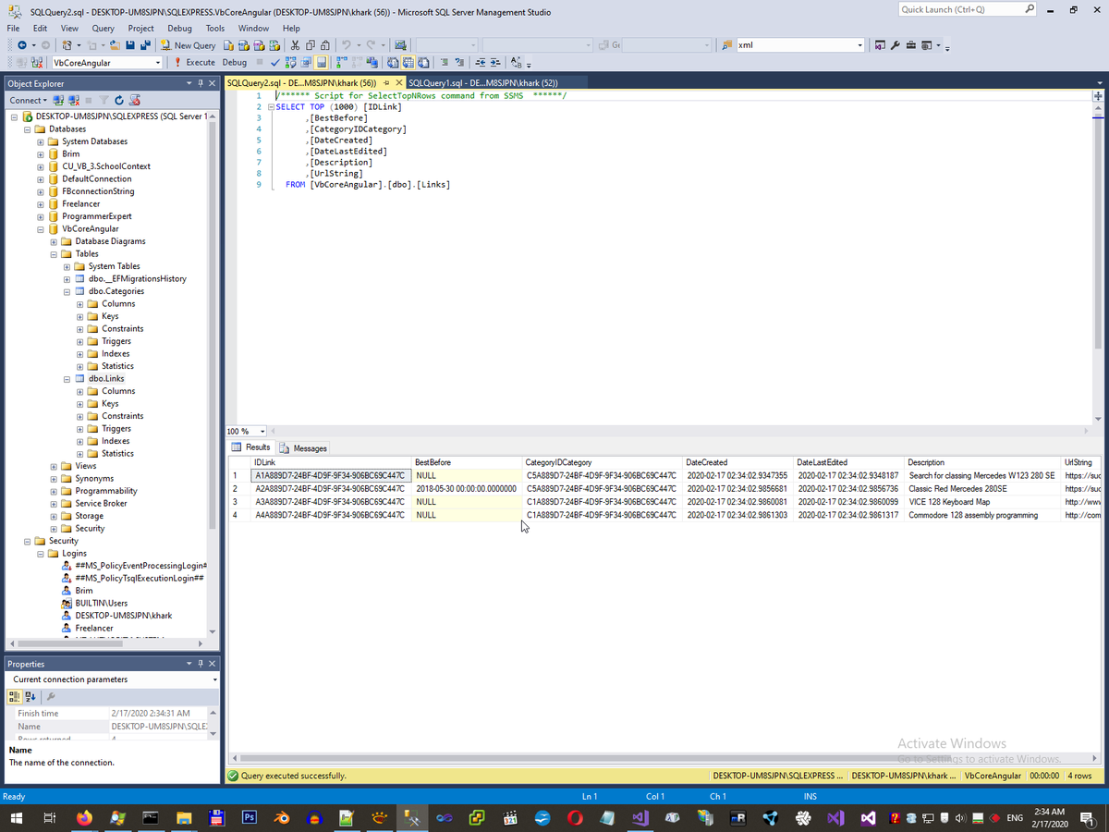Image resolution: width=1109 pixels, height=832 pixels.
Task: Click the Copy icon in toolbar
Action: point(311,45)
